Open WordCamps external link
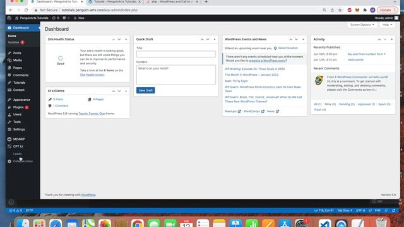Image resolution: width=404 pixels, height=227 pixels. [254, 112]
